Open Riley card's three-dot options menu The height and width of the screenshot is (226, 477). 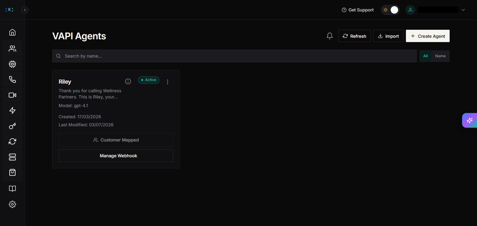coord(168,82)
